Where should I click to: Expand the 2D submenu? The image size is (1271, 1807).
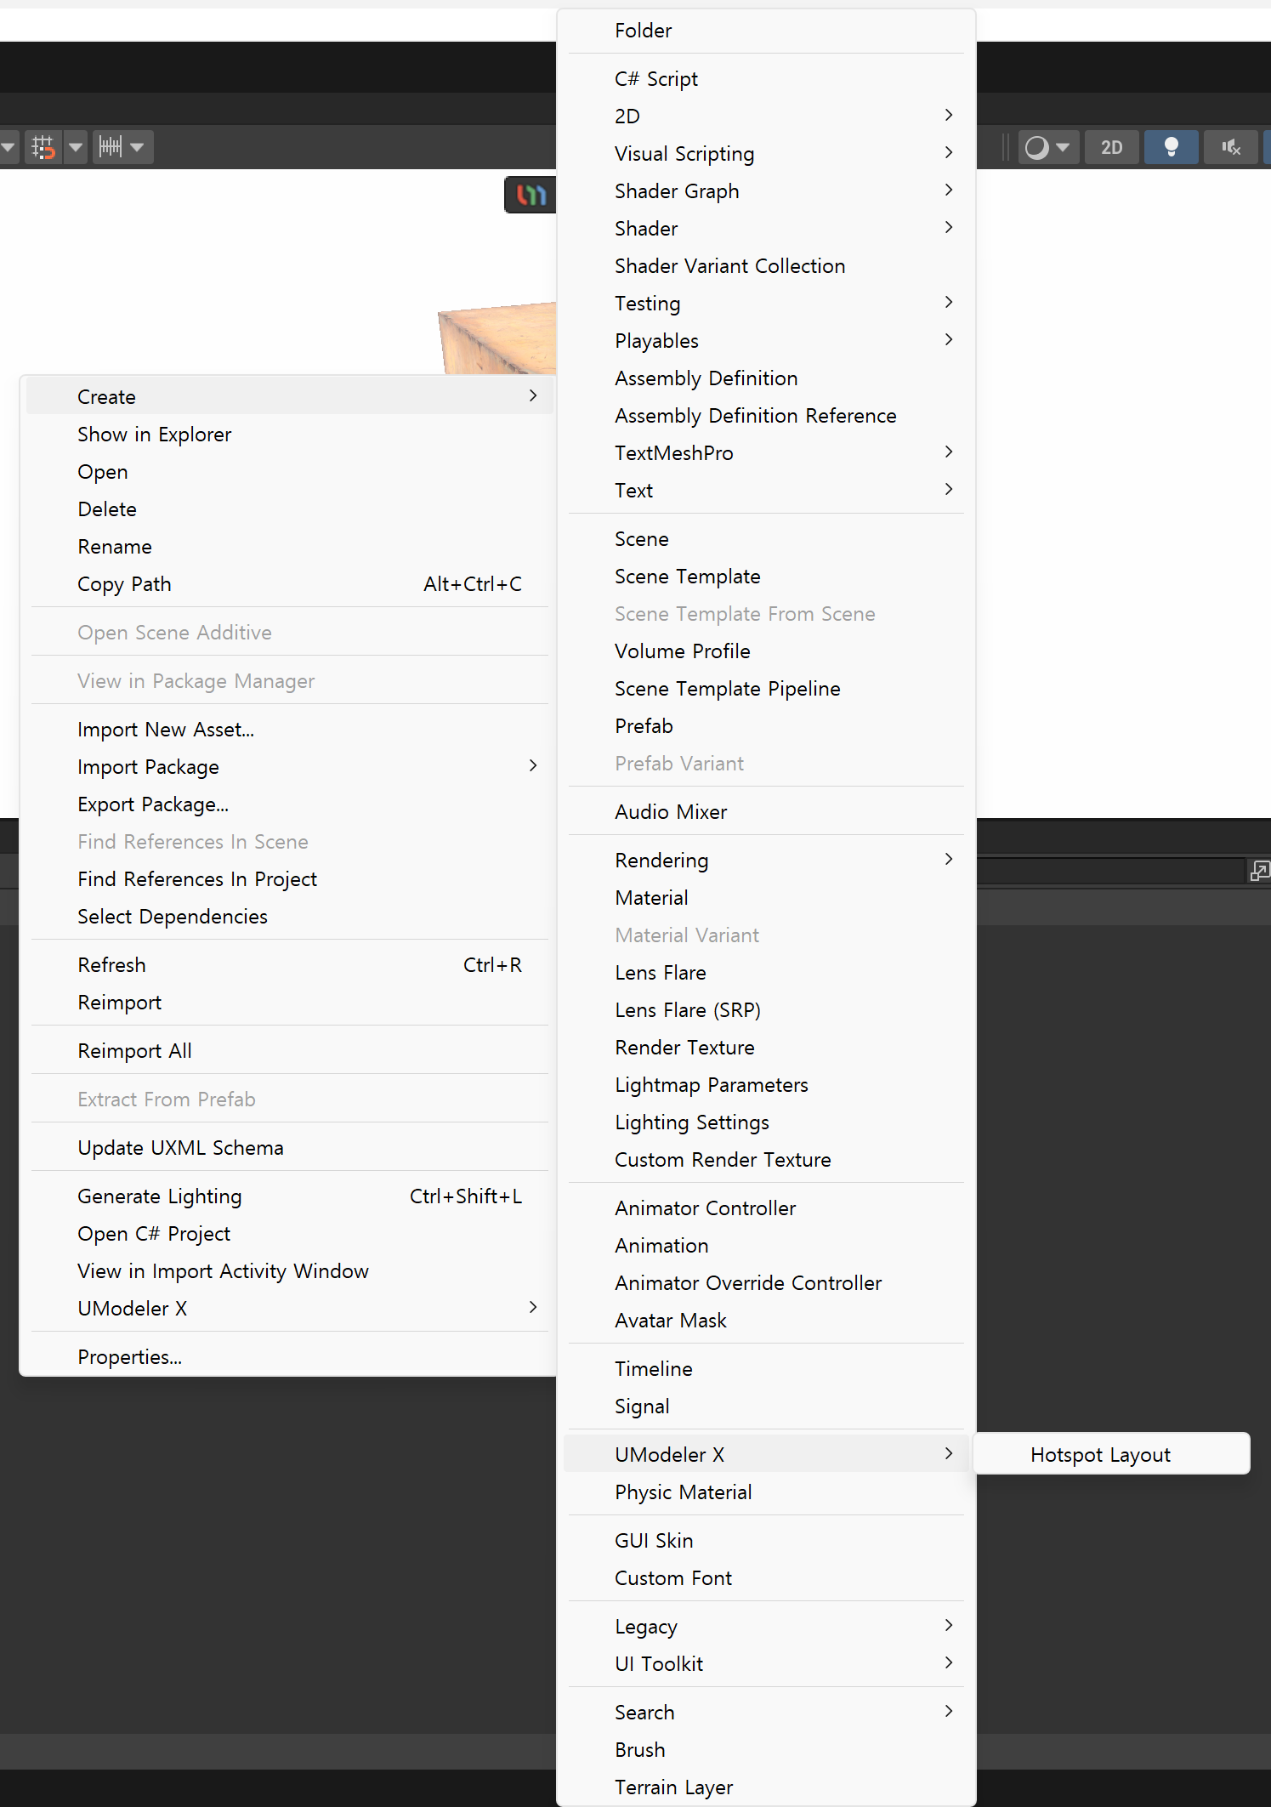tap(766, 116)
